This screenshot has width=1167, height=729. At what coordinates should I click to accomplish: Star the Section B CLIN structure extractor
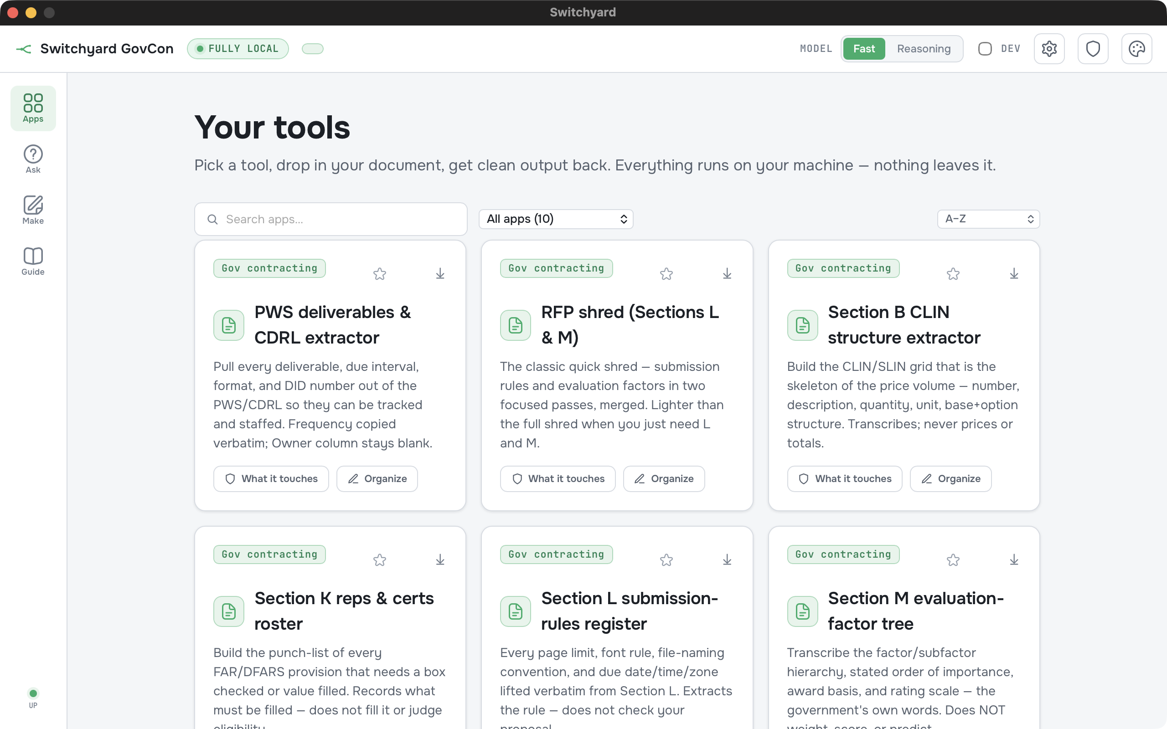[953, 274]
